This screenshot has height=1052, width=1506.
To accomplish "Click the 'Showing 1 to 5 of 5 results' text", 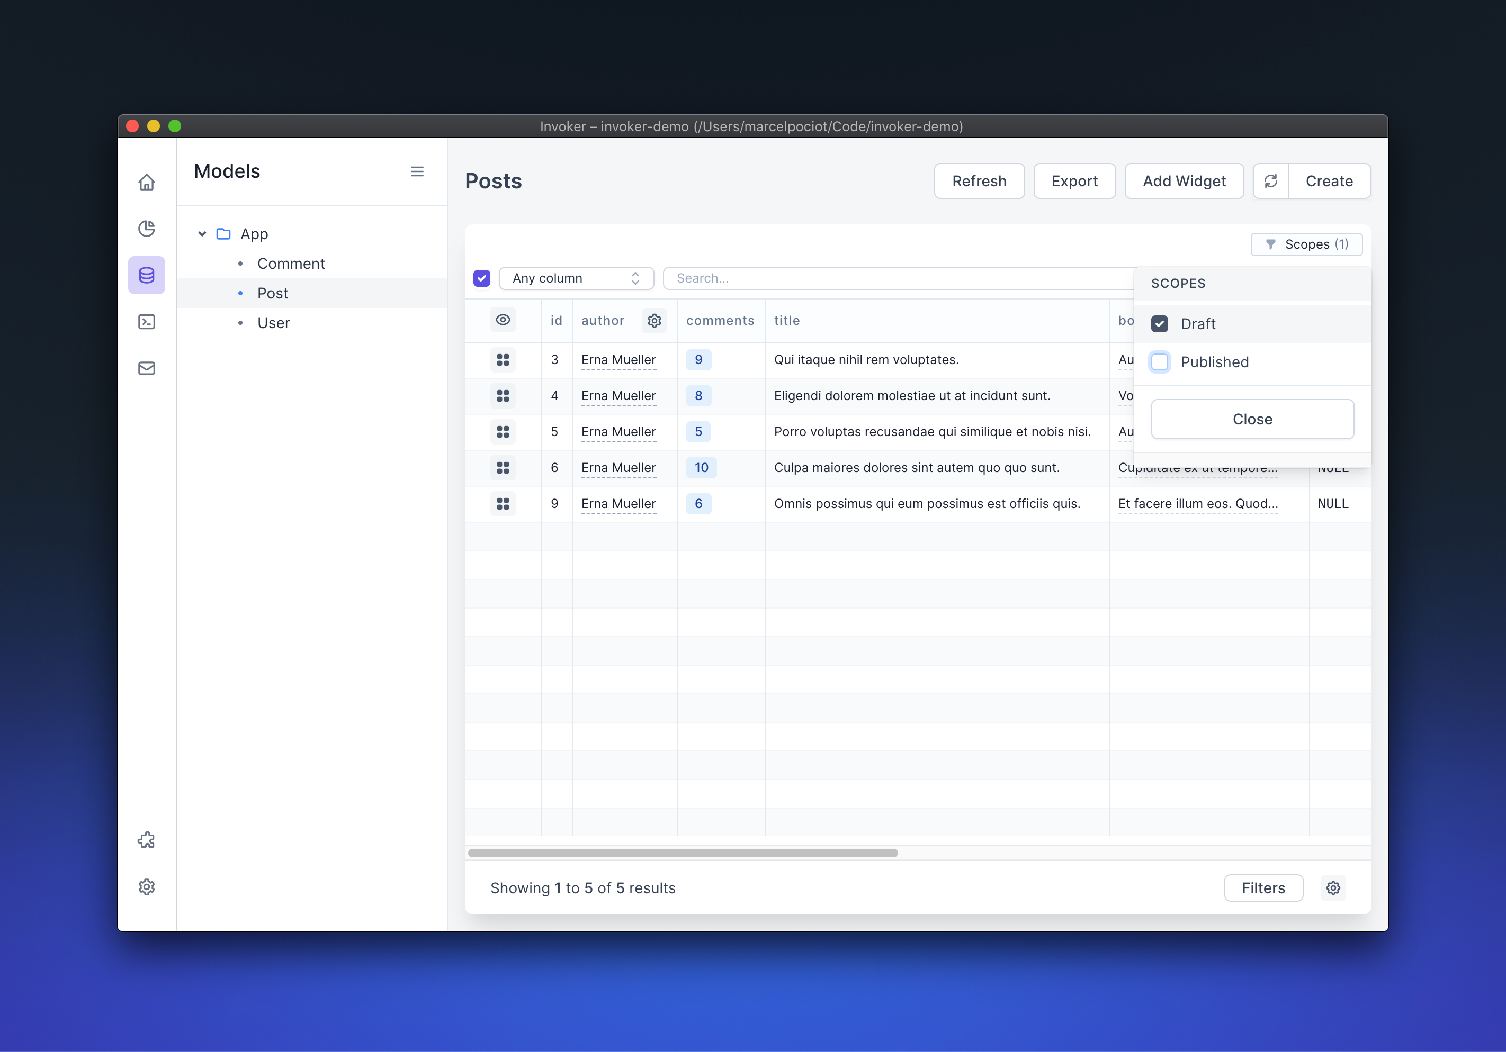I will pyautogui.click(x=582, y=887).
